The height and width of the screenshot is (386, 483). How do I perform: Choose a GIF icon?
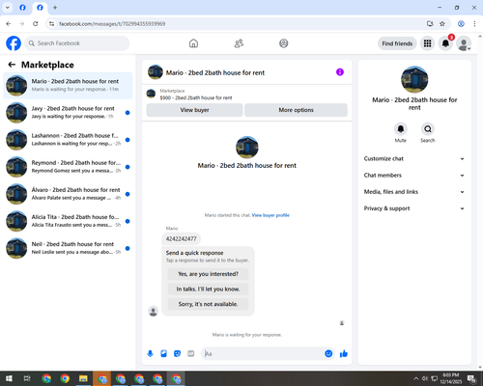tap(190, 354)
